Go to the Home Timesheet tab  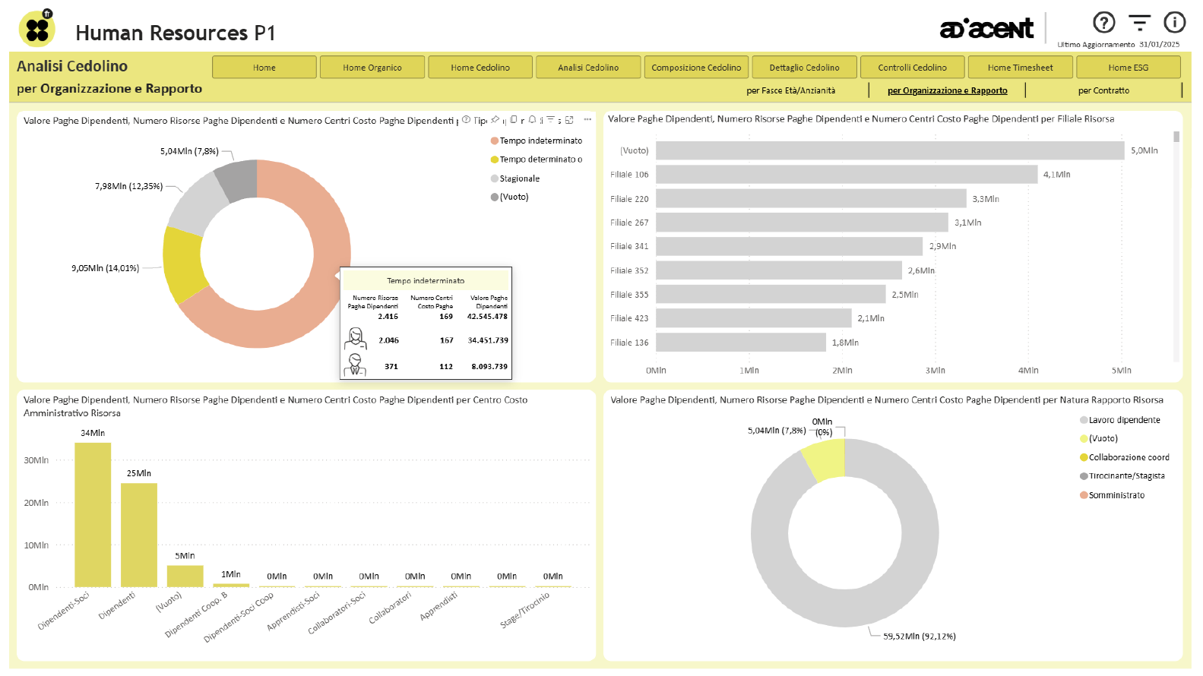pos(1020,68)
